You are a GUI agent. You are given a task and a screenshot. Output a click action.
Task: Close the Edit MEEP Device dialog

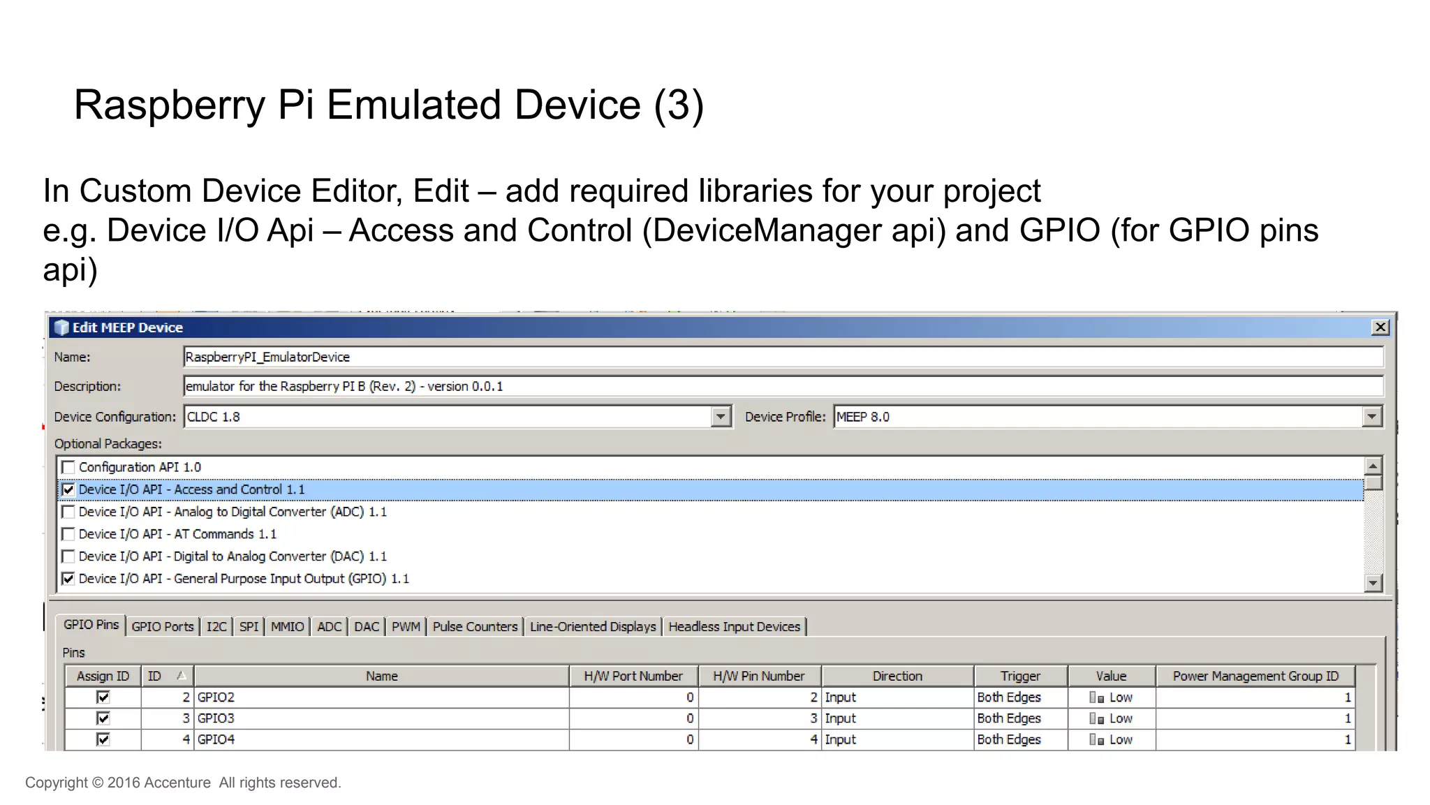(x=1380, y=327)
